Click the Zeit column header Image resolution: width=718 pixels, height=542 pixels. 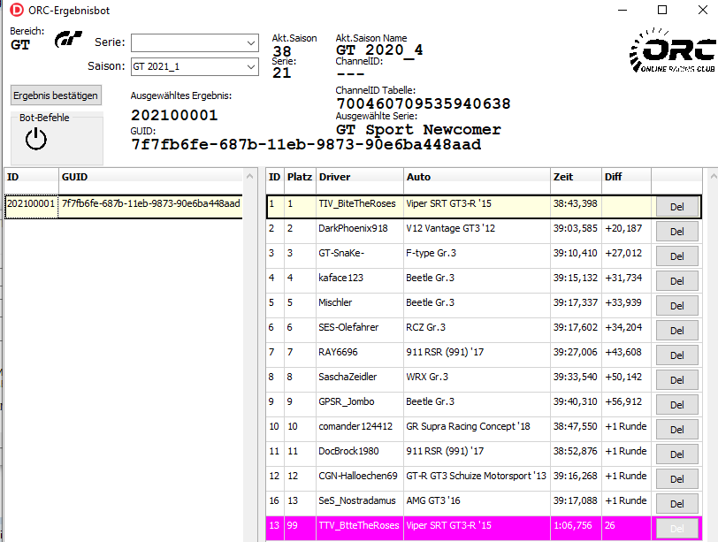575,177
